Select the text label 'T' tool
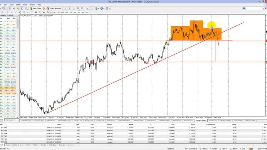Screen dimensions: 267x150 [32, 12]
